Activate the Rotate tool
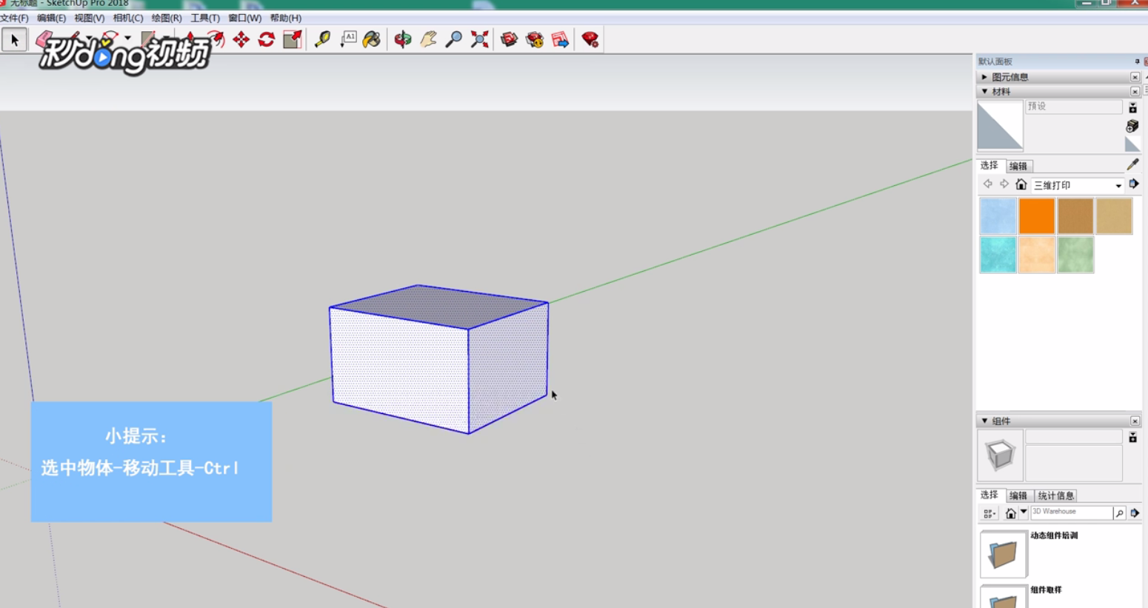Screen dimensions: 1148x608 pyautogui.click(x=267, y=39)
